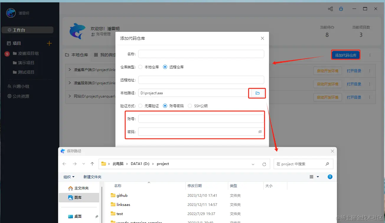Go up one folder in the 保存路径 dialog
The height and width of the screenshot is (223, 385).
pyautogui.click(x=92, y=164)
